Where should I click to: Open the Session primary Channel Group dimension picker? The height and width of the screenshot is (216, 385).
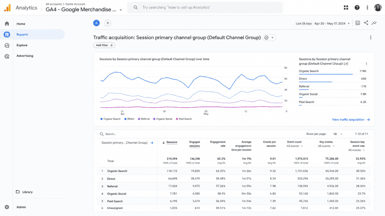[x=124, y=143]
